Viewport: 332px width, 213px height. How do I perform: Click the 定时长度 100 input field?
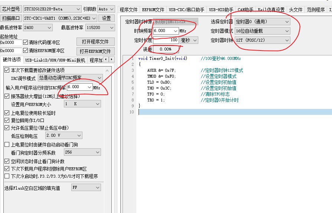[x=166, y=40]
